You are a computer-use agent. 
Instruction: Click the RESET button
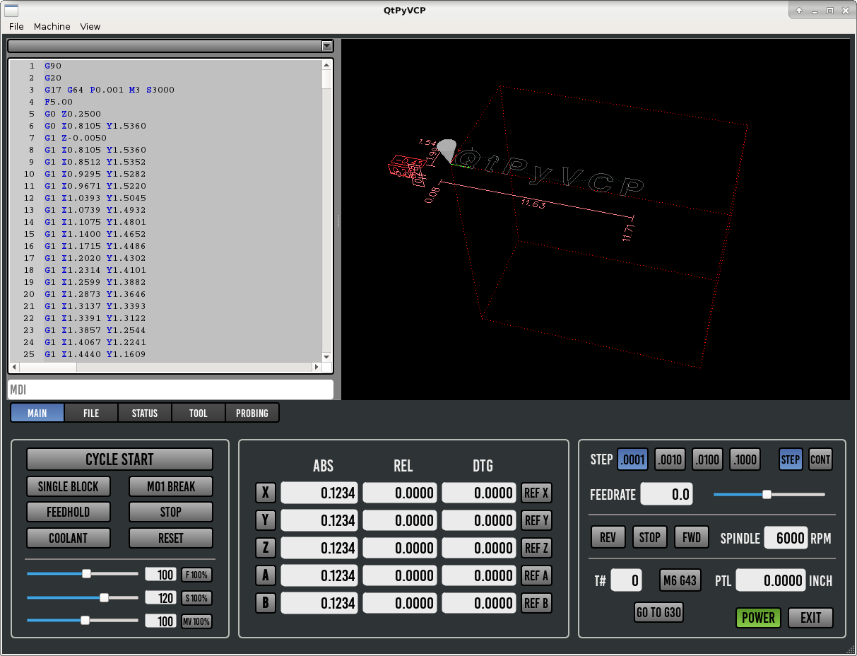tap(171, 538)
